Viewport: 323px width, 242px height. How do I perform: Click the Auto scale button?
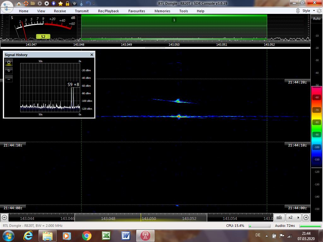coord(317,19)
